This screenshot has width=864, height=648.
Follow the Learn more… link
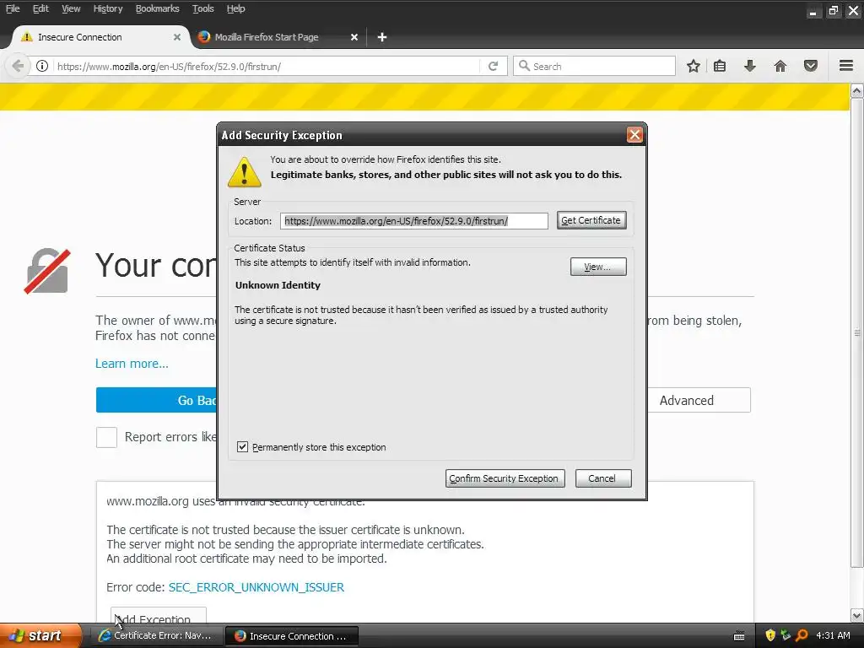132,364
